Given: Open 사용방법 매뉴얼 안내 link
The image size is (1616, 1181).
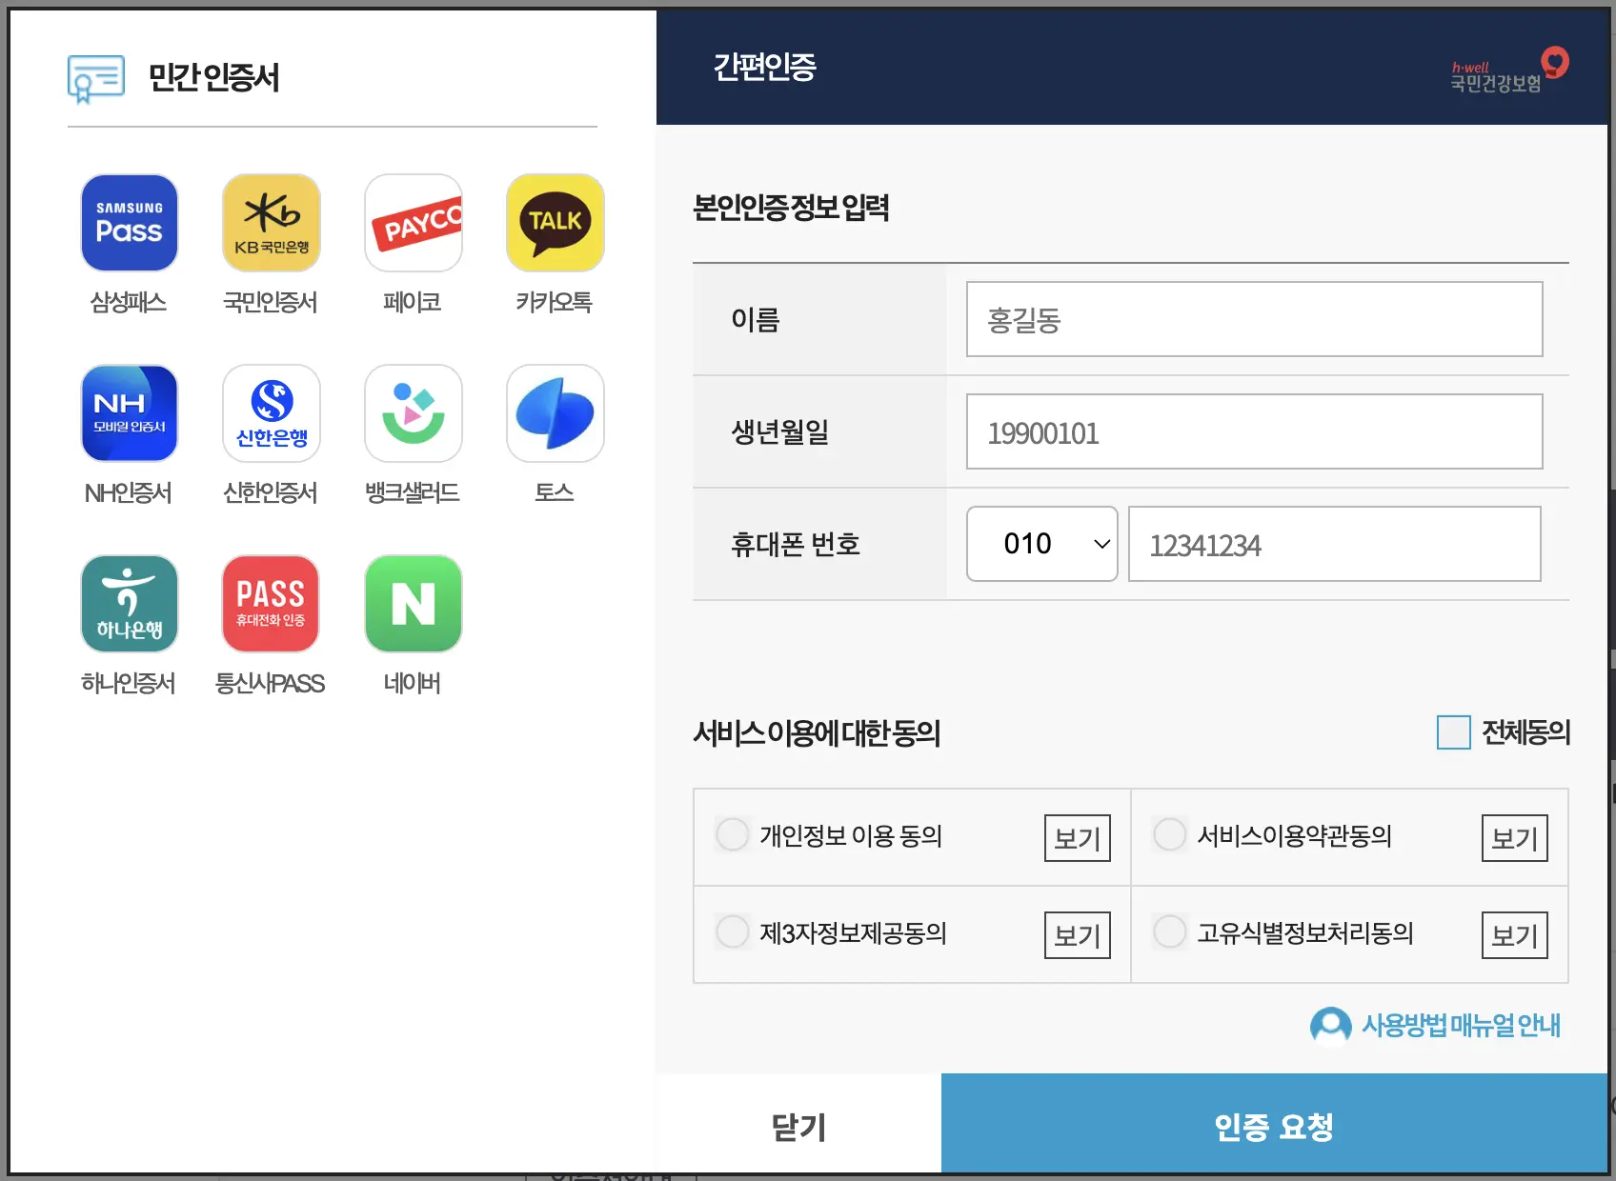Looking at the screenshot, I should coord(1461,1026).
